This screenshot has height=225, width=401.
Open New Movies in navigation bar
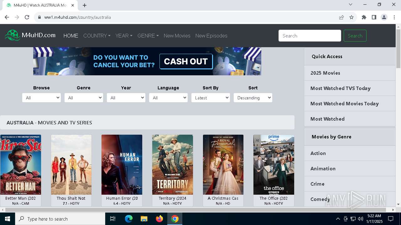click(x=177, y=36)
